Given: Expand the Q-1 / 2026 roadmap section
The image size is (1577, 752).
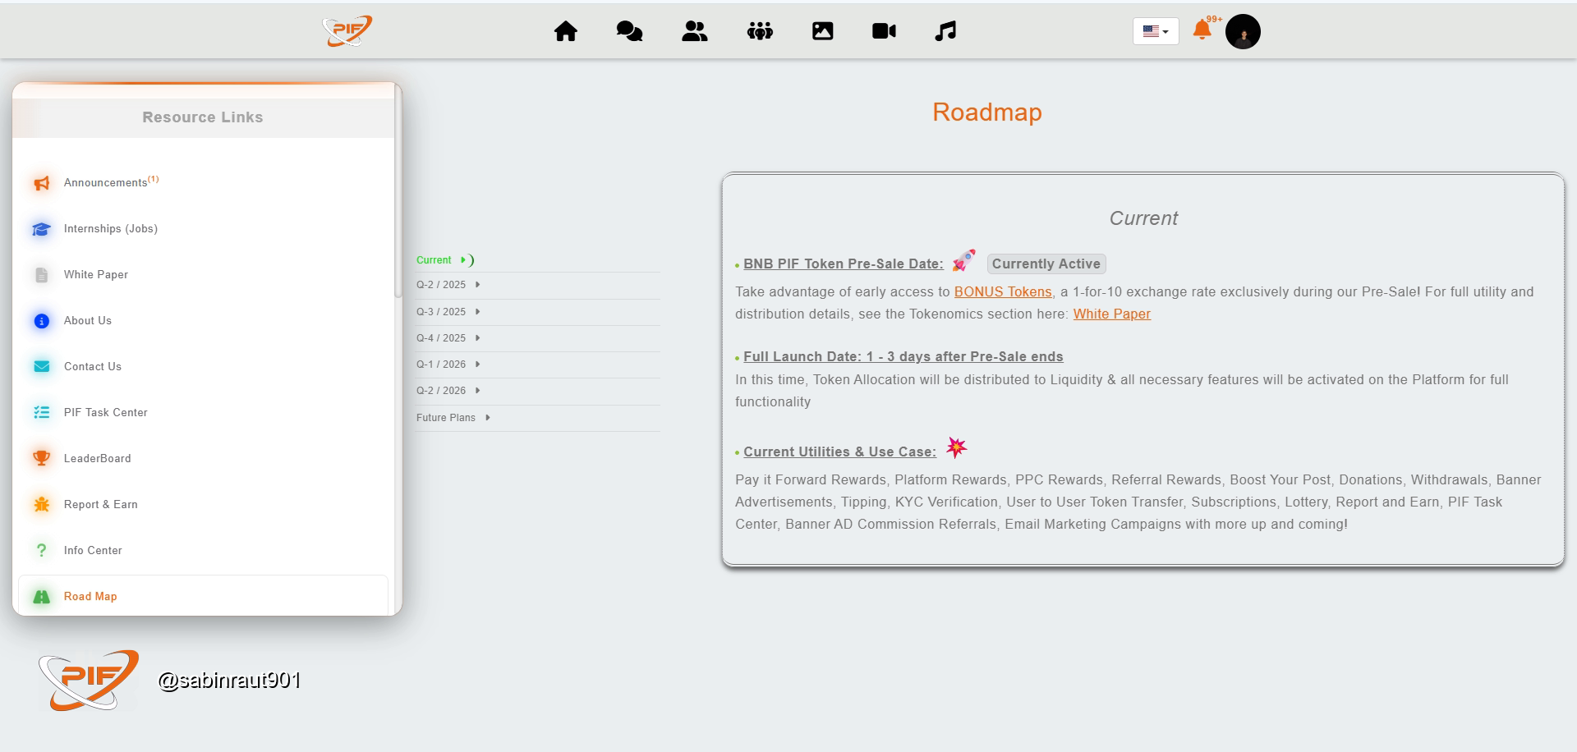Looking at the screenshot, I should coord(538,365).
